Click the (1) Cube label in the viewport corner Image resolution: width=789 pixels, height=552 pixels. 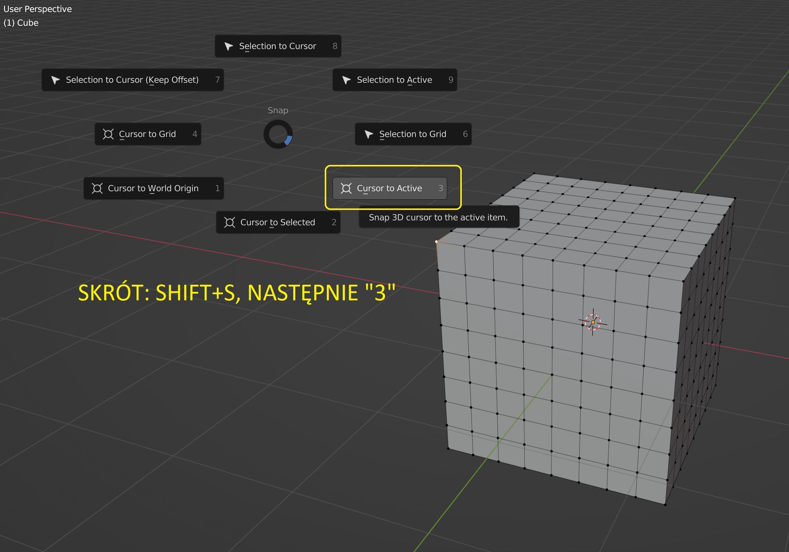[x=20, y=23]
